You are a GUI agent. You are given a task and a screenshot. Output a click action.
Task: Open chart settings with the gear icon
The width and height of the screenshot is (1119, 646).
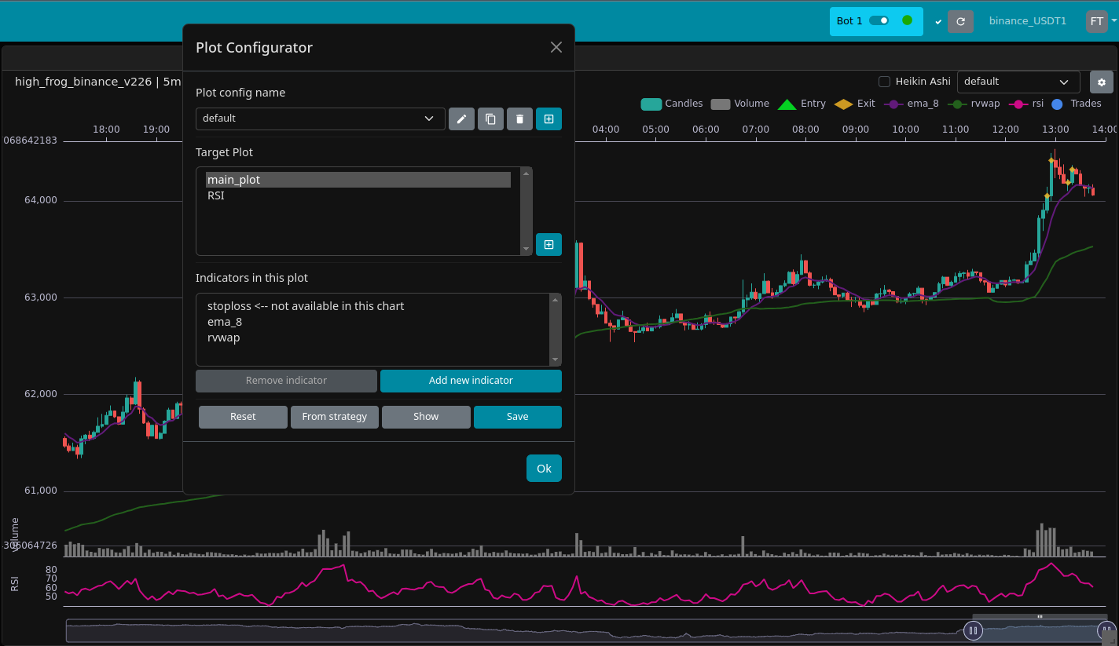point(1101,82)
